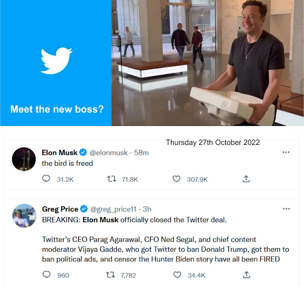Visit the @elonmusk handle link
The height and width of the screenshot is (287, 304).
click(109, 153)
